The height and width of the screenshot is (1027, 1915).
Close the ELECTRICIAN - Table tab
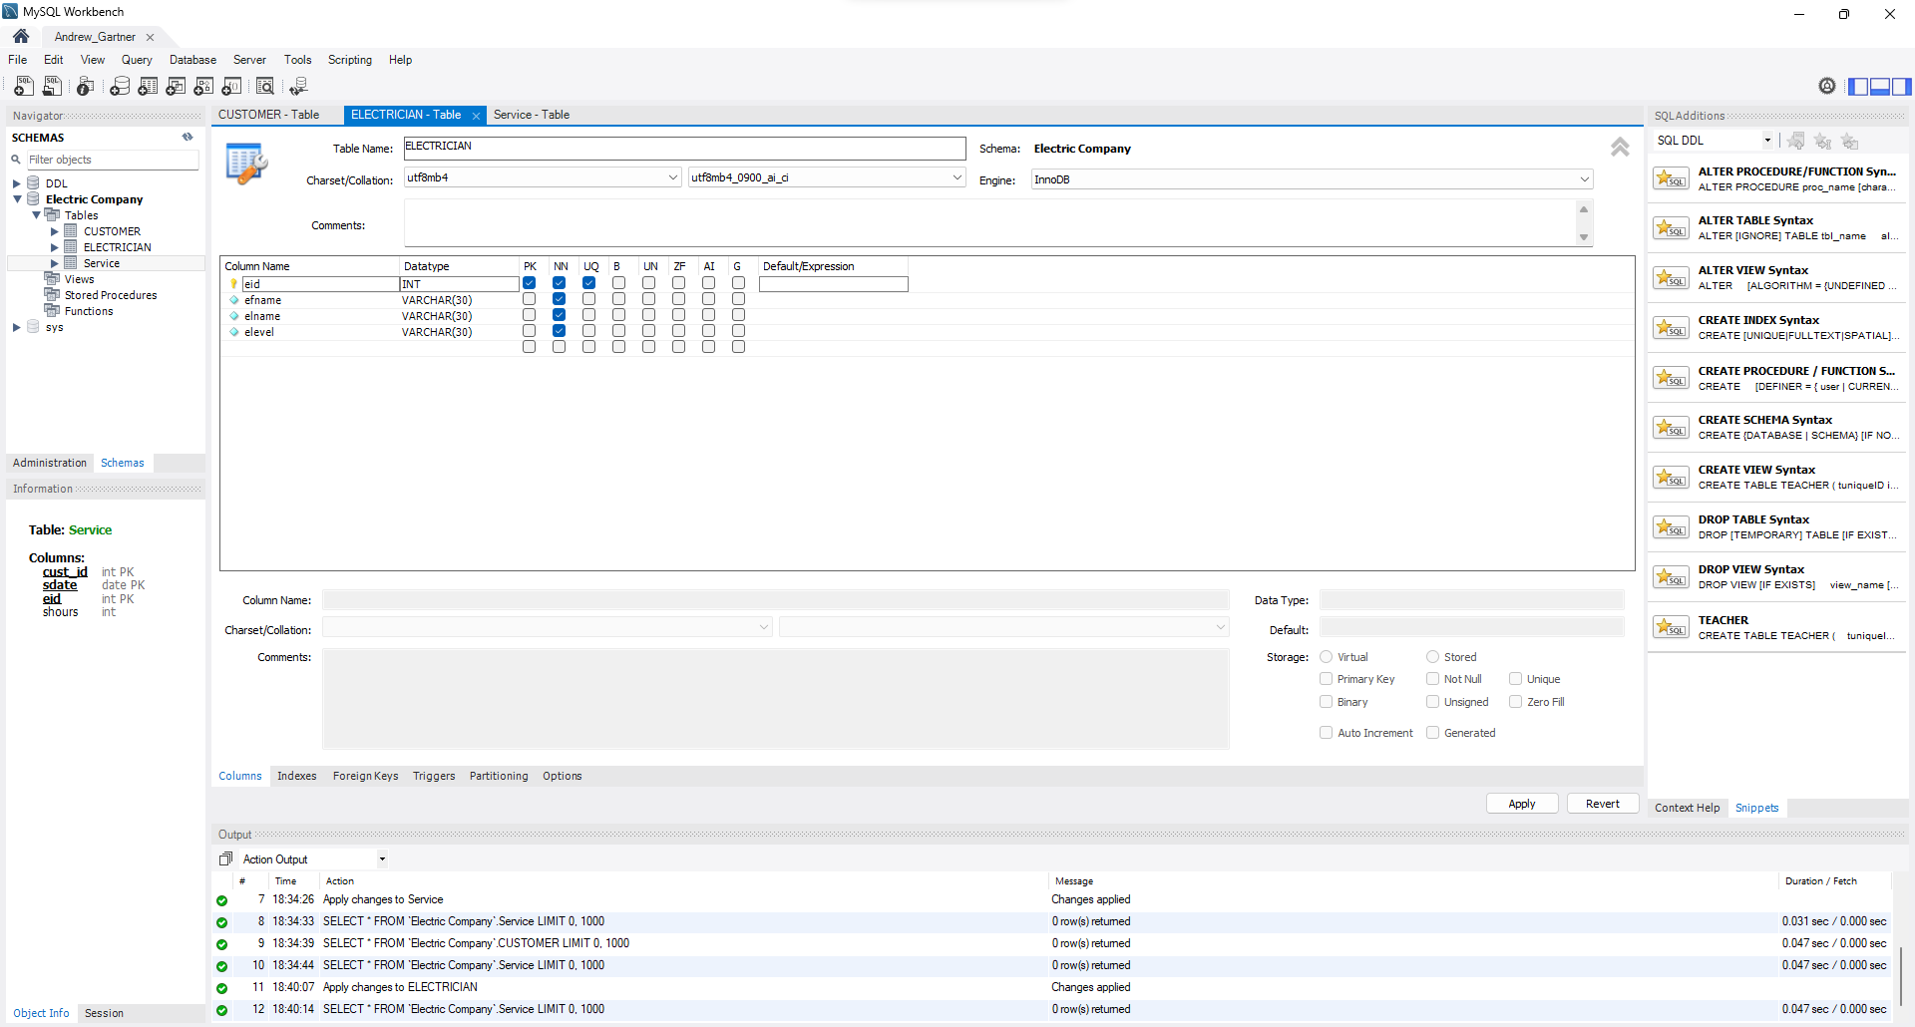pyautogui.click(x=477, y=116)
